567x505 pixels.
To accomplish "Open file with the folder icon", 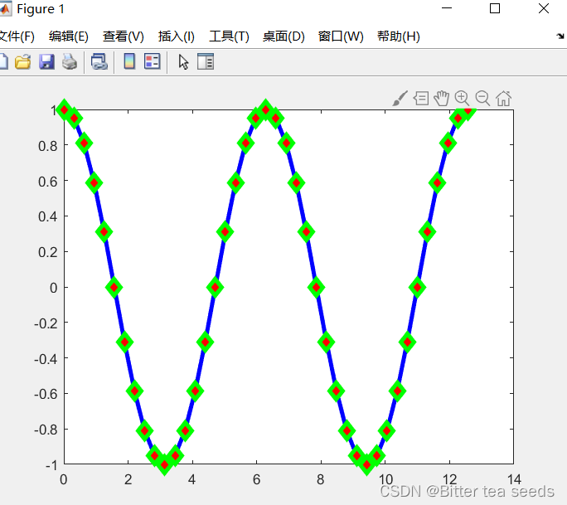I will pyautogui.click(x=22, y=62).
